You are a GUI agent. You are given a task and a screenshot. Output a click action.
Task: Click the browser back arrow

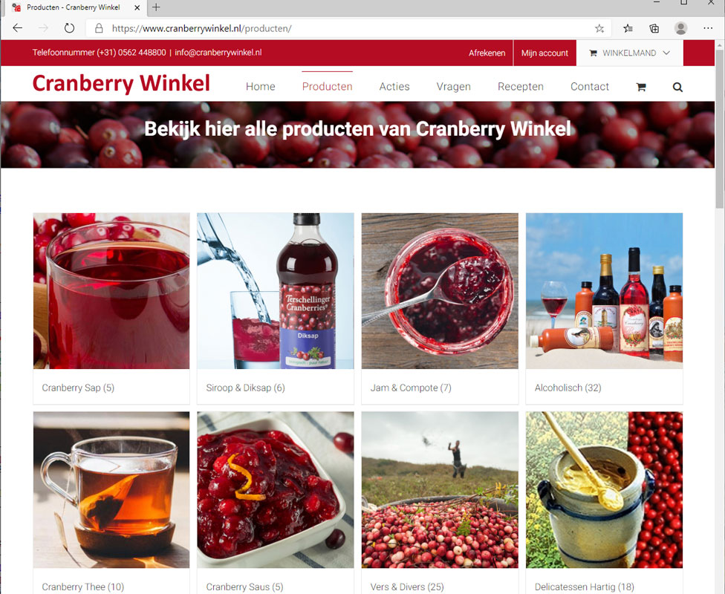[x=18, y=28]
